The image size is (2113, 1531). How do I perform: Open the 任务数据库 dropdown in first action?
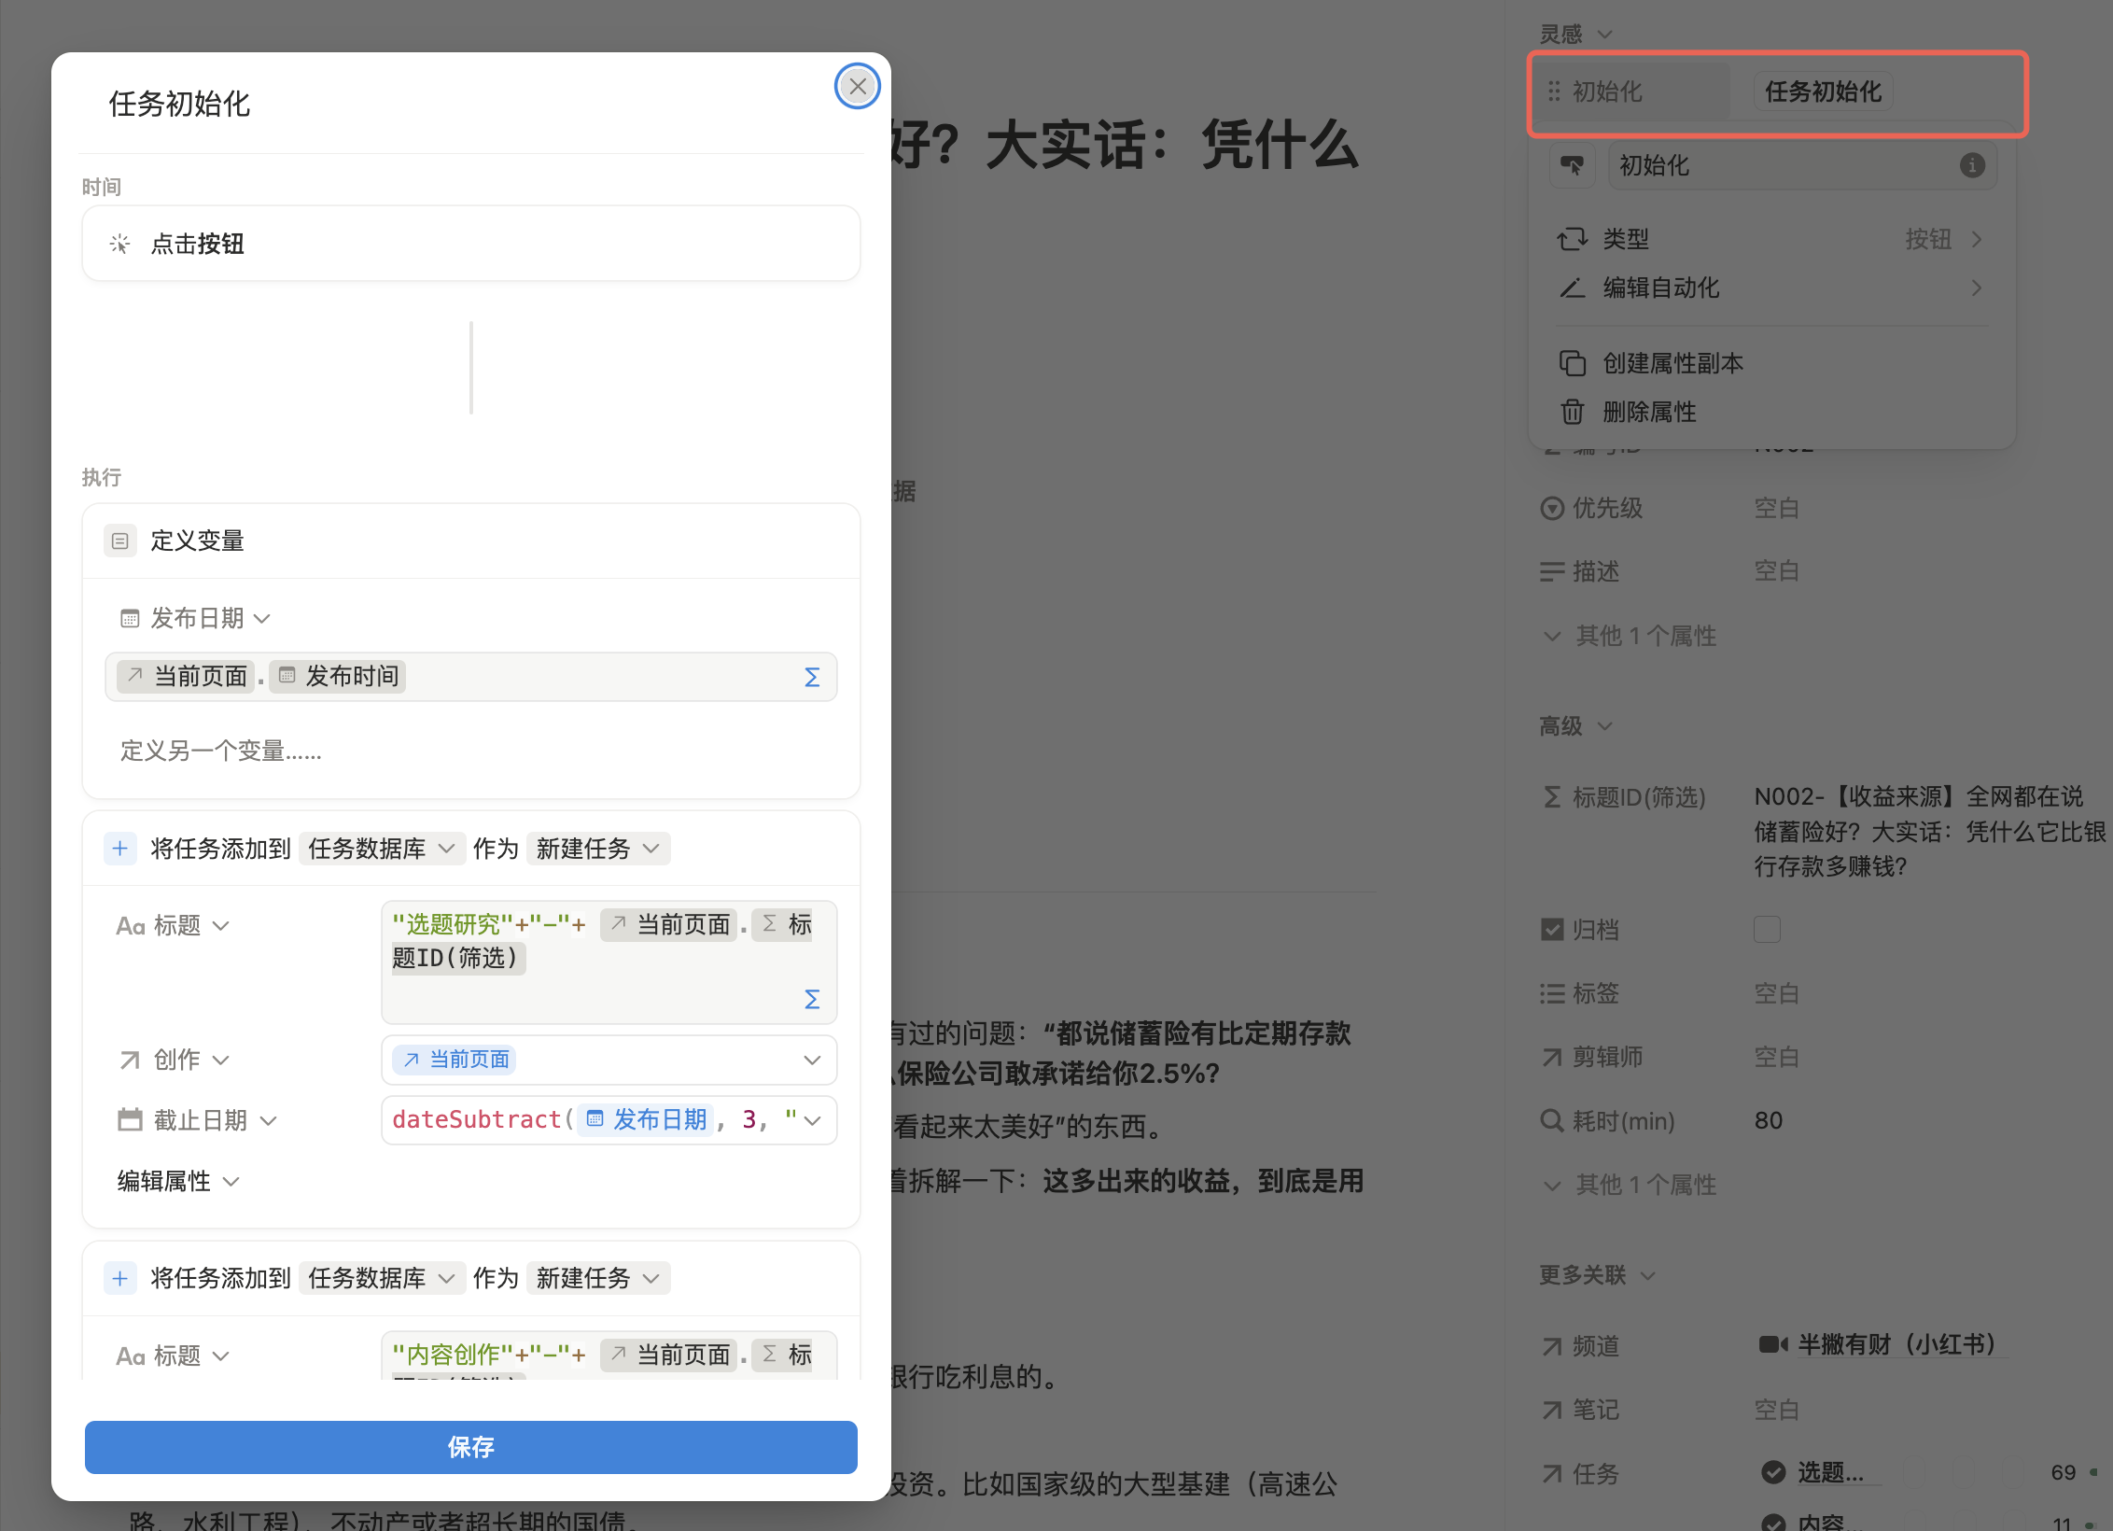[381, 849]
